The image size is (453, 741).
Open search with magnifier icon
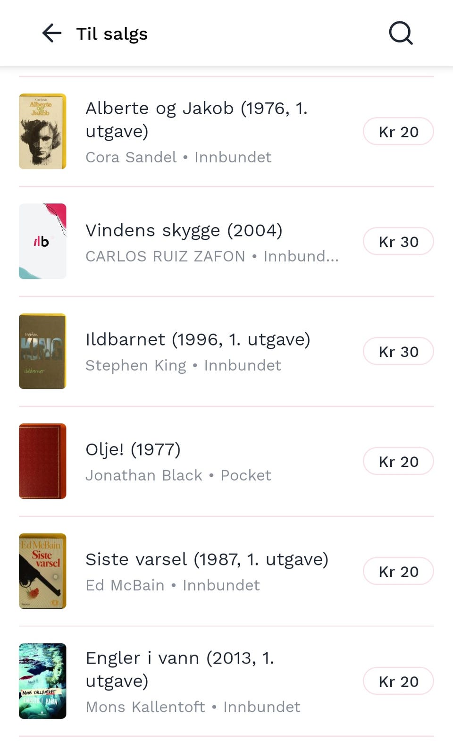401,34
